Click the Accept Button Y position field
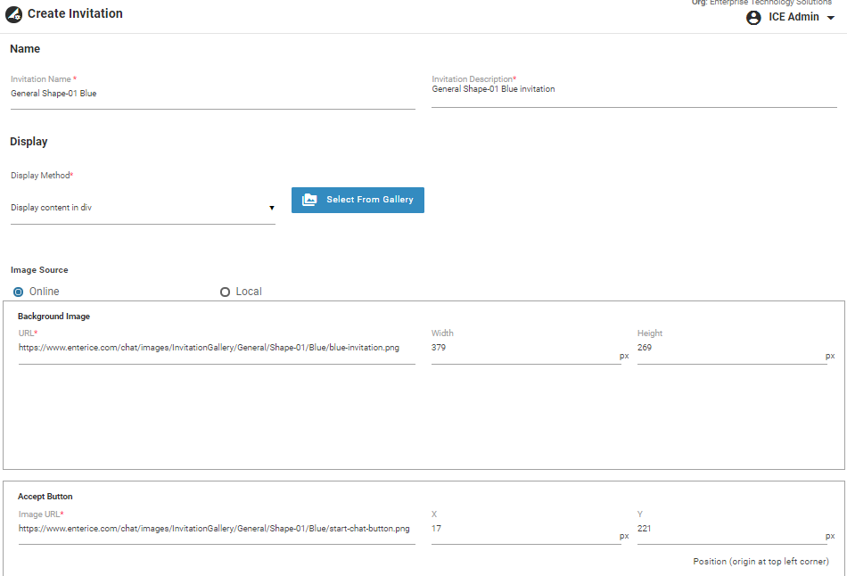 [x=730, y=529]
